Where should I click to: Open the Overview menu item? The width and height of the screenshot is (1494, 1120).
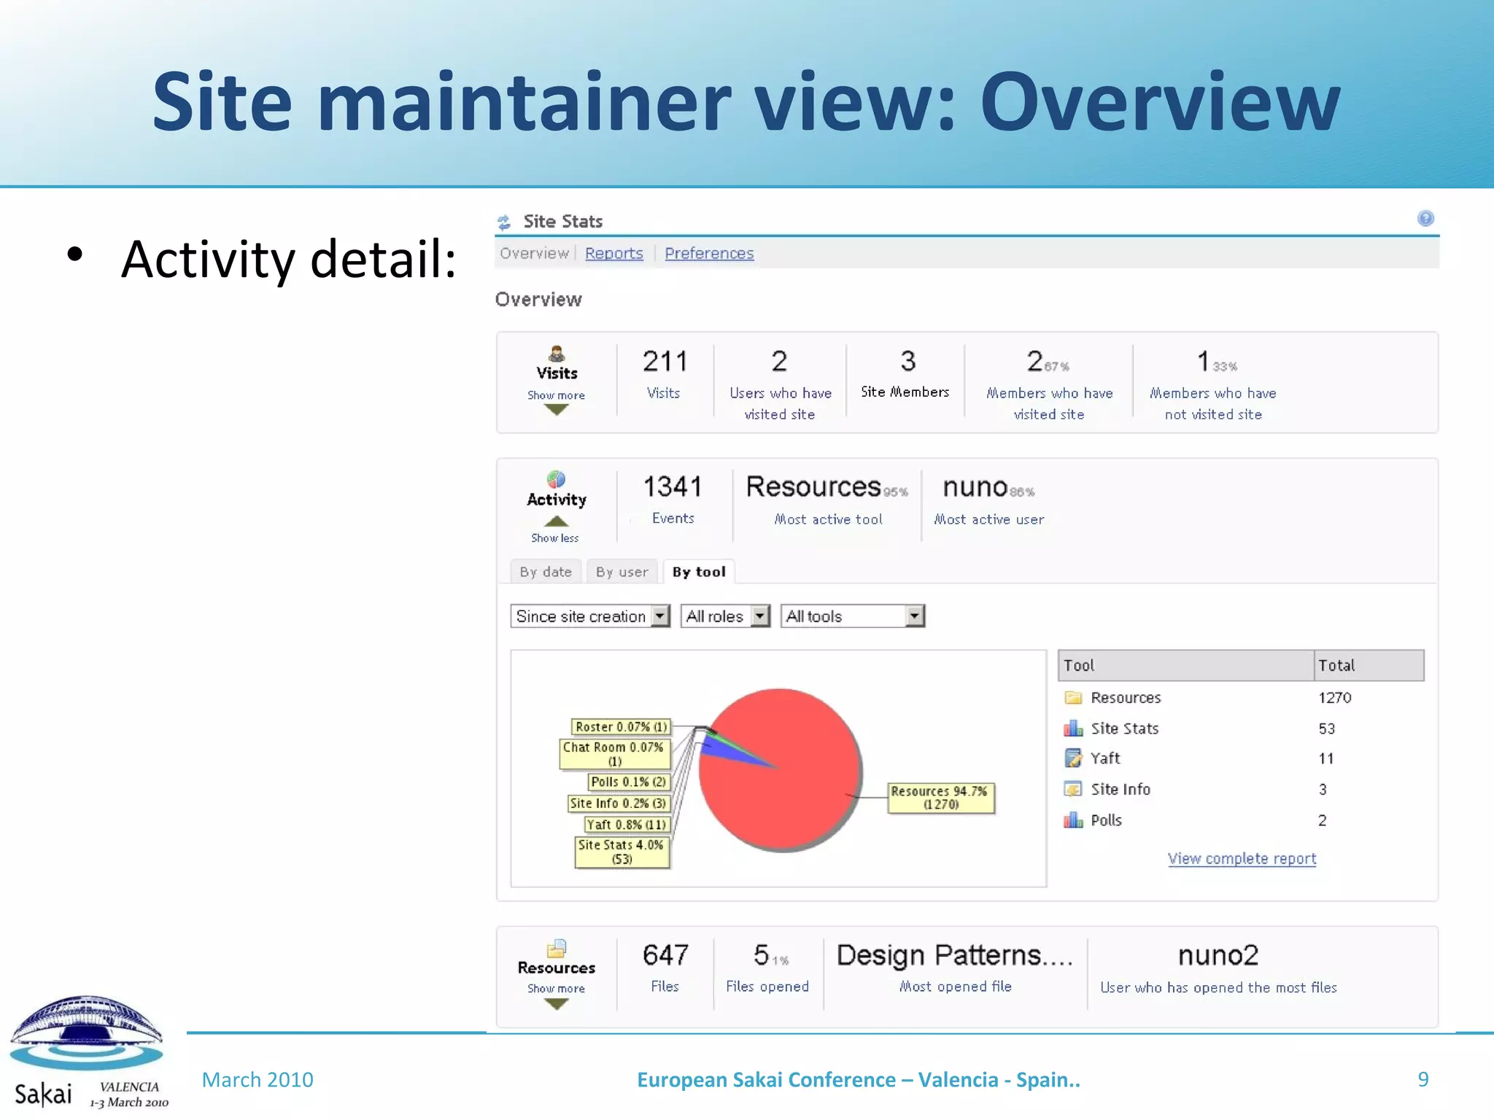pos(534,253)
